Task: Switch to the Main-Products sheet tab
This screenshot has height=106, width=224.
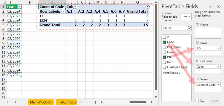Action: click(41, 102)
